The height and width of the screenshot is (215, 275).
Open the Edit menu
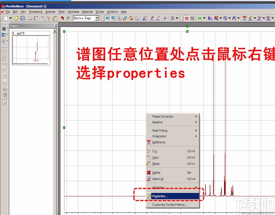point(15,12)
